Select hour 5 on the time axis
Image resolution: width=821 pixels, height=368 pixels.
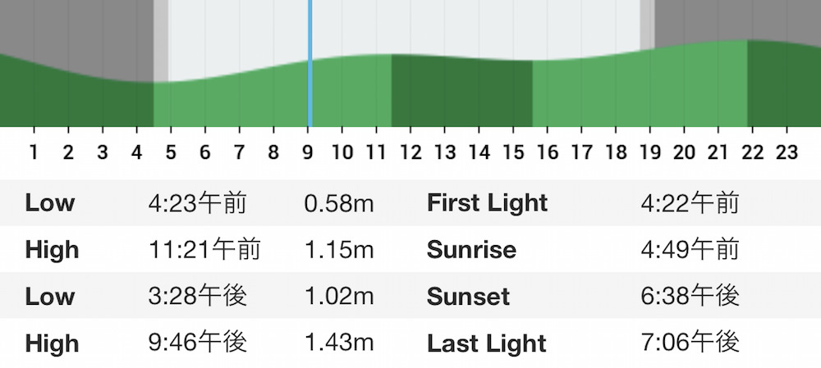171,152
